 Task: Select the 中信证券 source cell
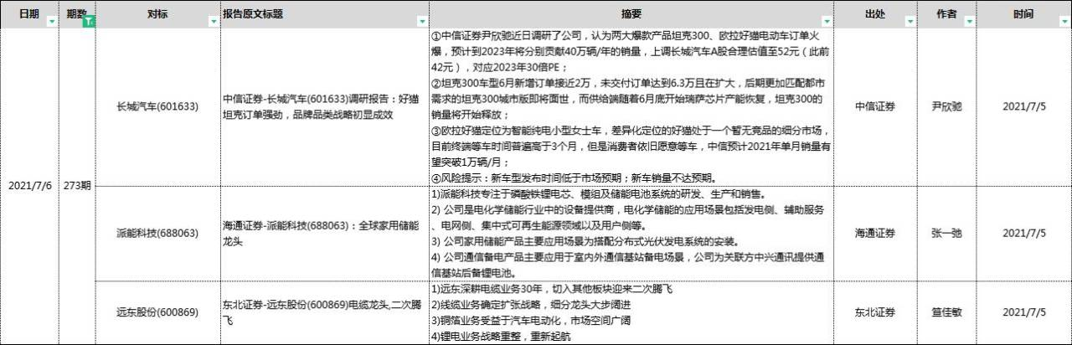click(x=874, y=107)
